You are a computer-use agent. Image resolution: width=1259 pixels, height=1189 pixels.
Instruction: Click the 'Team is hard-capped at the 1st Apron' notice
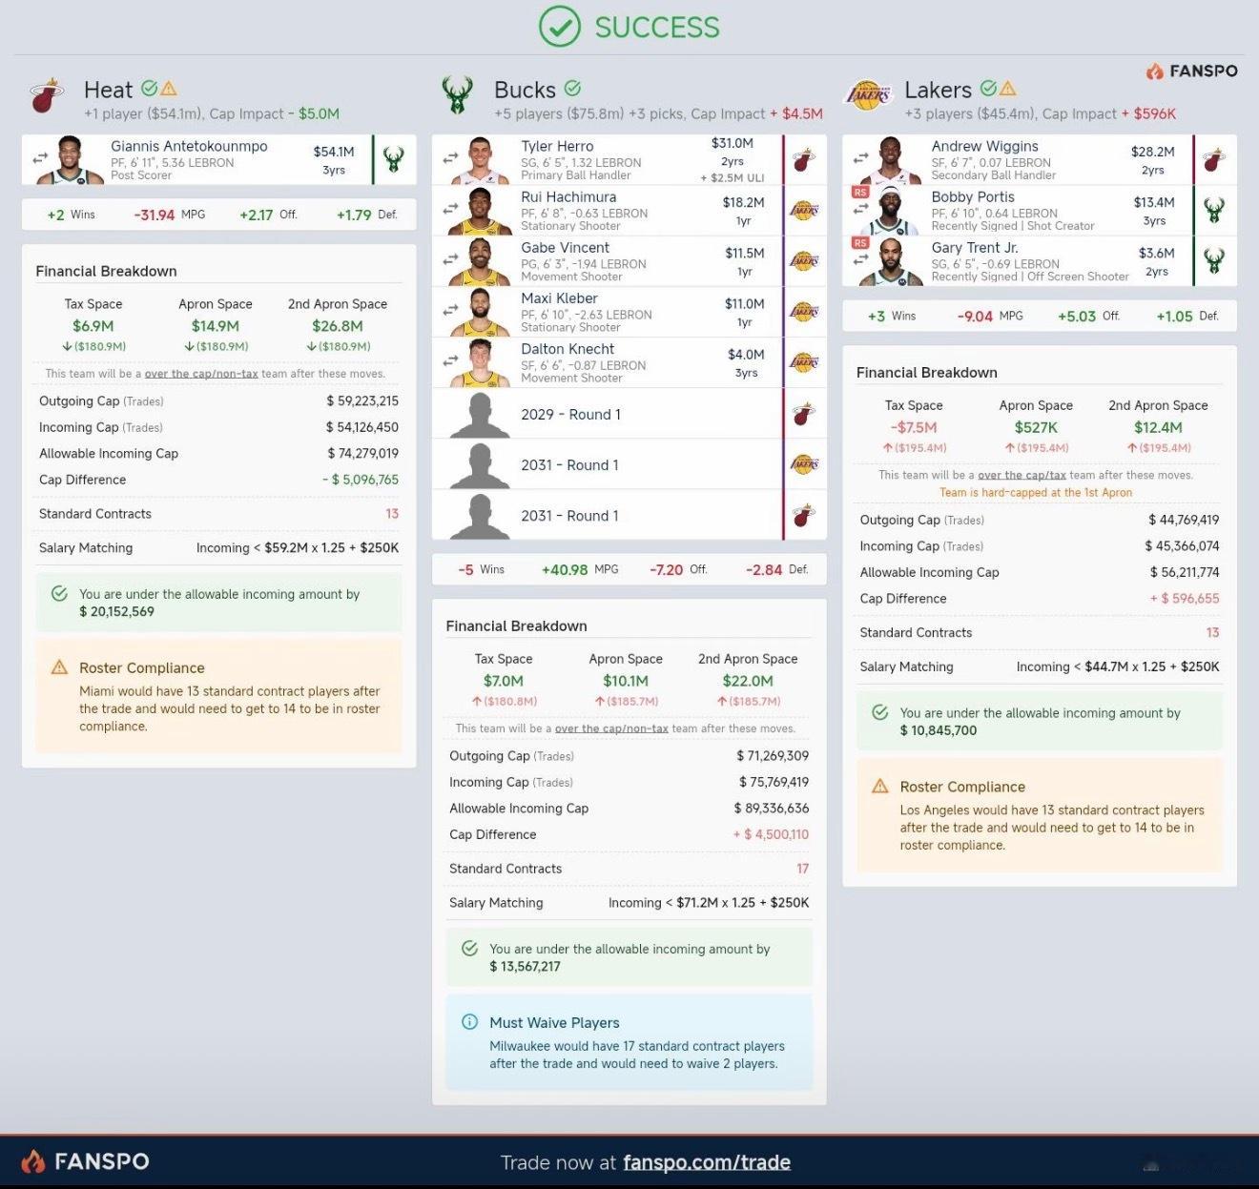[x=1036, y=493]
